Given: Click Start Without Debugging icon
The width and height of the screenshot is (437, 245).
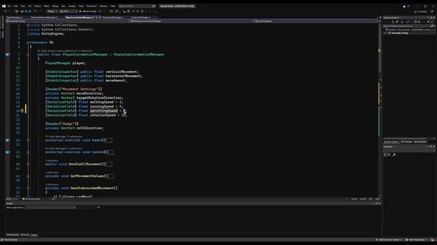Looking at the screenshot, I should pos(100,12).
